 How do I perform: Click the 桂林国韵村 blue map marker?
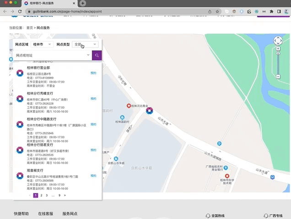122,117
